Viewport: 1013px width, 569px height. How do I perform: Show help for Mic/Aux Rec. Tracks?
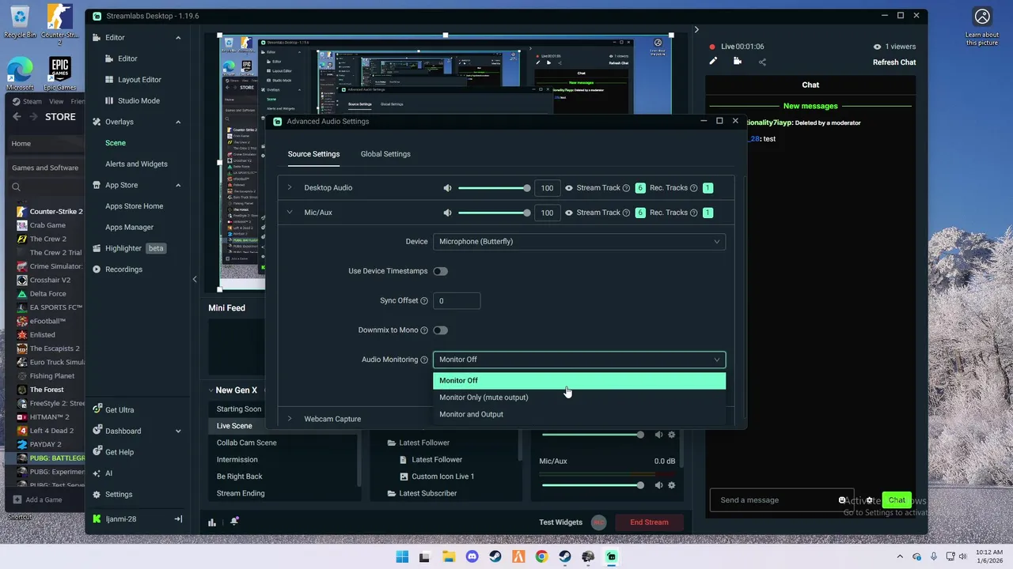coord(693,213)
